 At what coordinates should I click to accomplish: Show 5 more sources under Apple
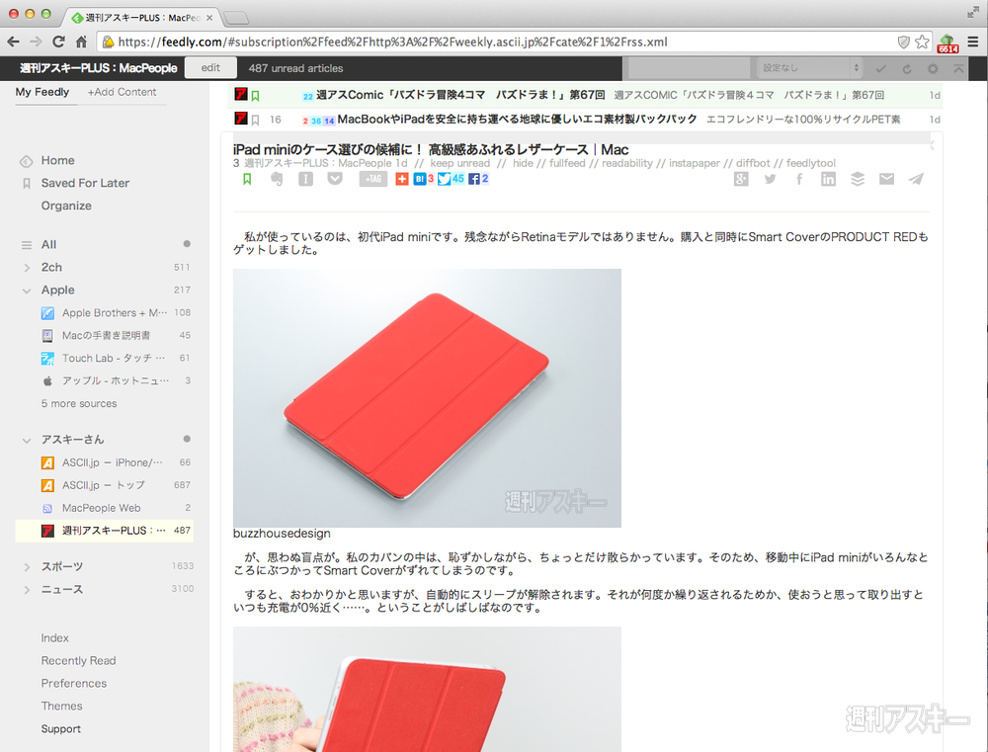[79, 403]
